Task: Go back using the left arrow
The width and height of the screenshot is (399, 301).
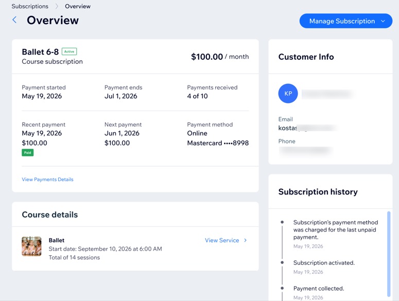Action: [15, 20]
